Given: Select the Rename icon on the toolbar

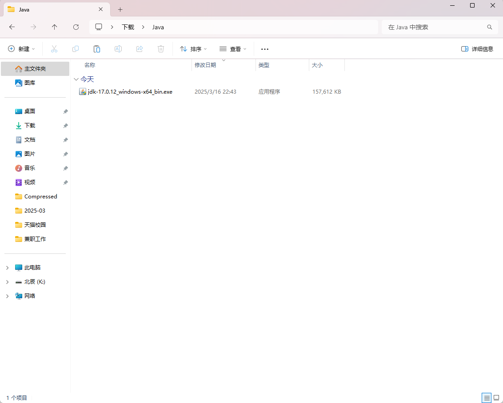Looking at the screenshot, I should tap(118, 49).
